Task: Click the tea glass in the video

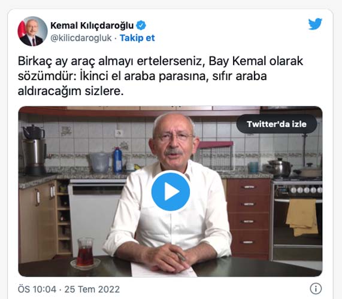Action: click(85, 252)
